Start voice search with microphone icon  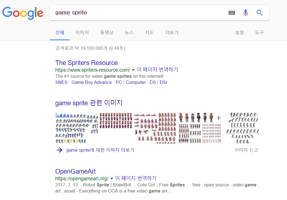[246, 13]
